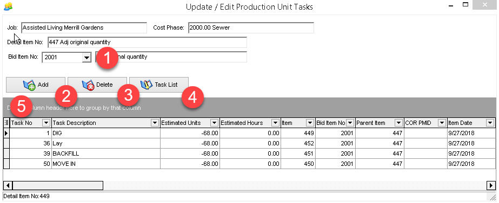Image resolution: width=499 pixels, height=203 pixels.
Task: Open the Bid Item No column filter dropdown
Action: coord(350,123)
